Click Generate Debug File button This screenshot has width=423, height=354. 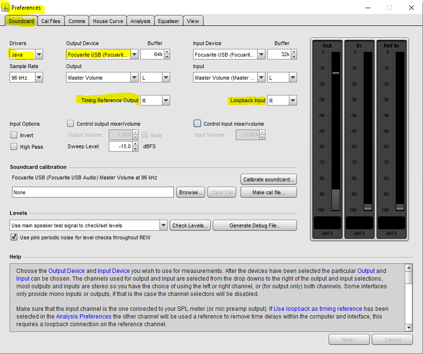(255, 225)
